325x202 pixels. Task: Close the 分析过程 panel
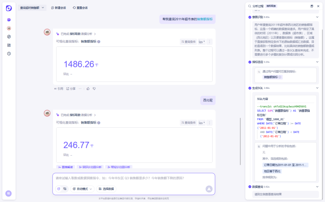(x=318, y=6)
